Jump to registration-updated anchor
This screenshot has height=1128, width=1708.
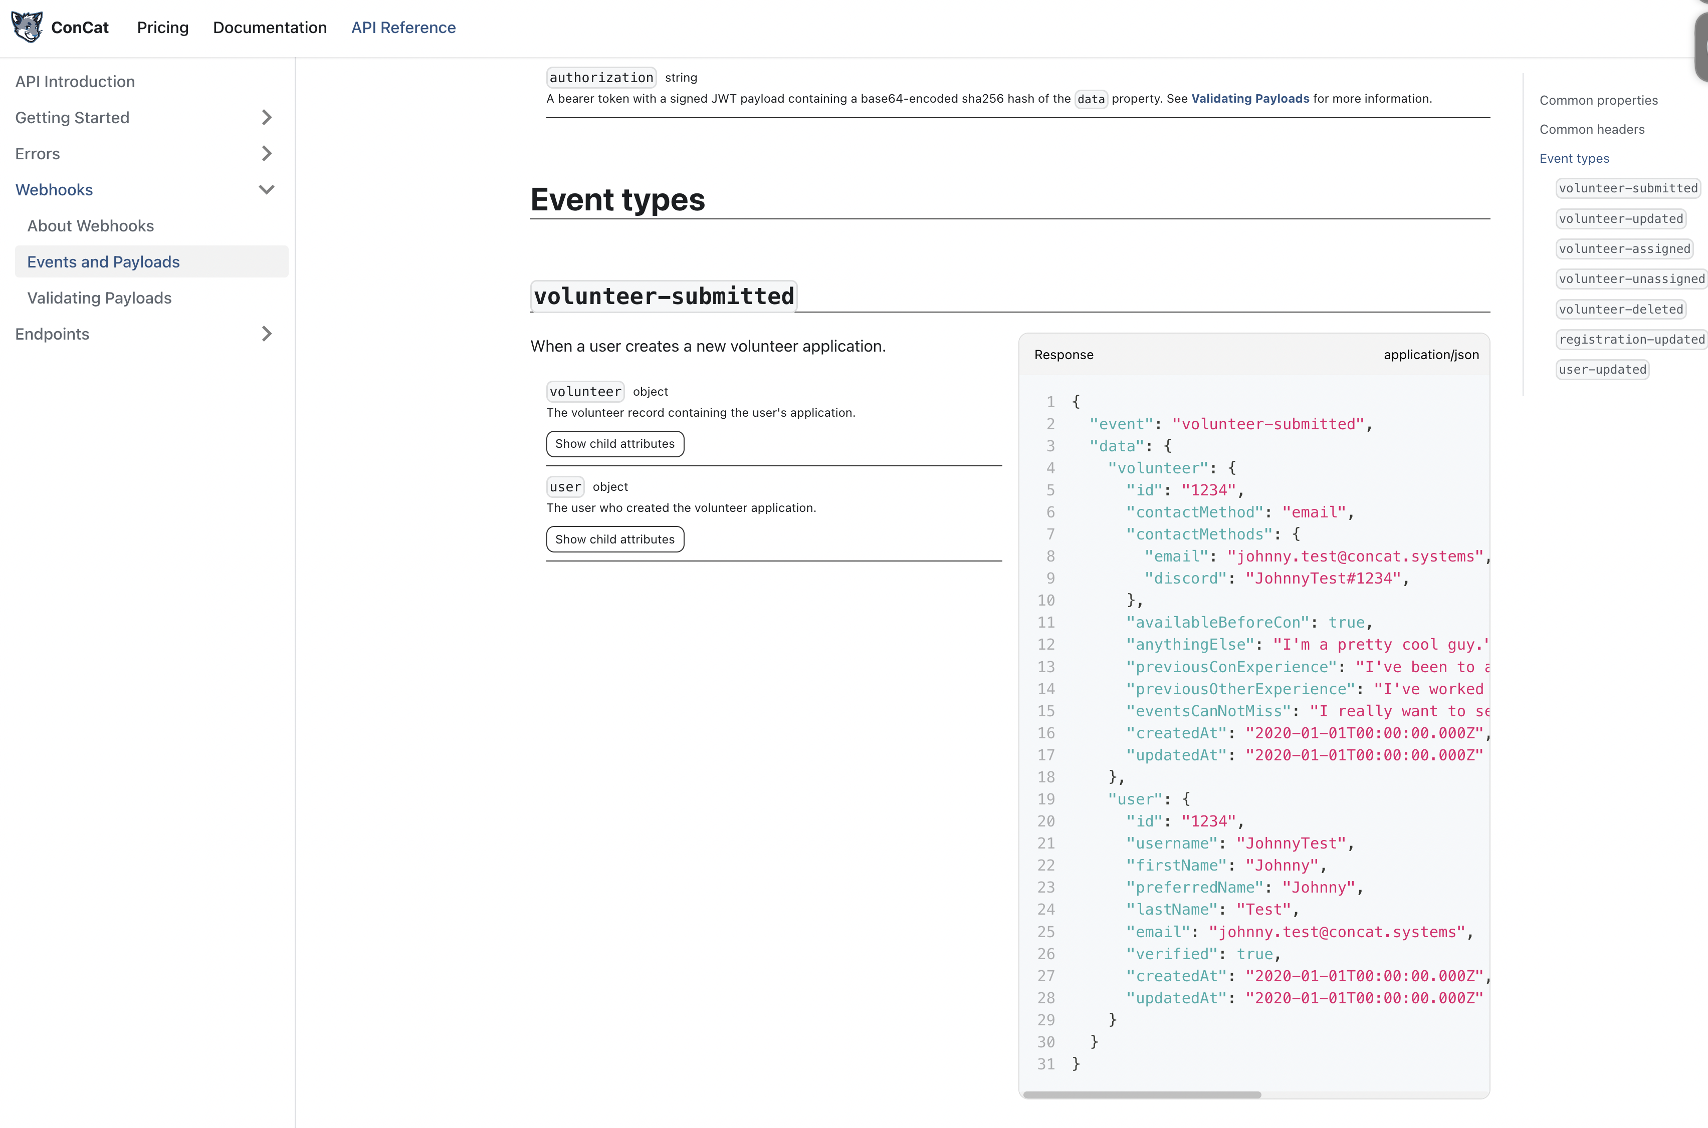point(1631,340)
